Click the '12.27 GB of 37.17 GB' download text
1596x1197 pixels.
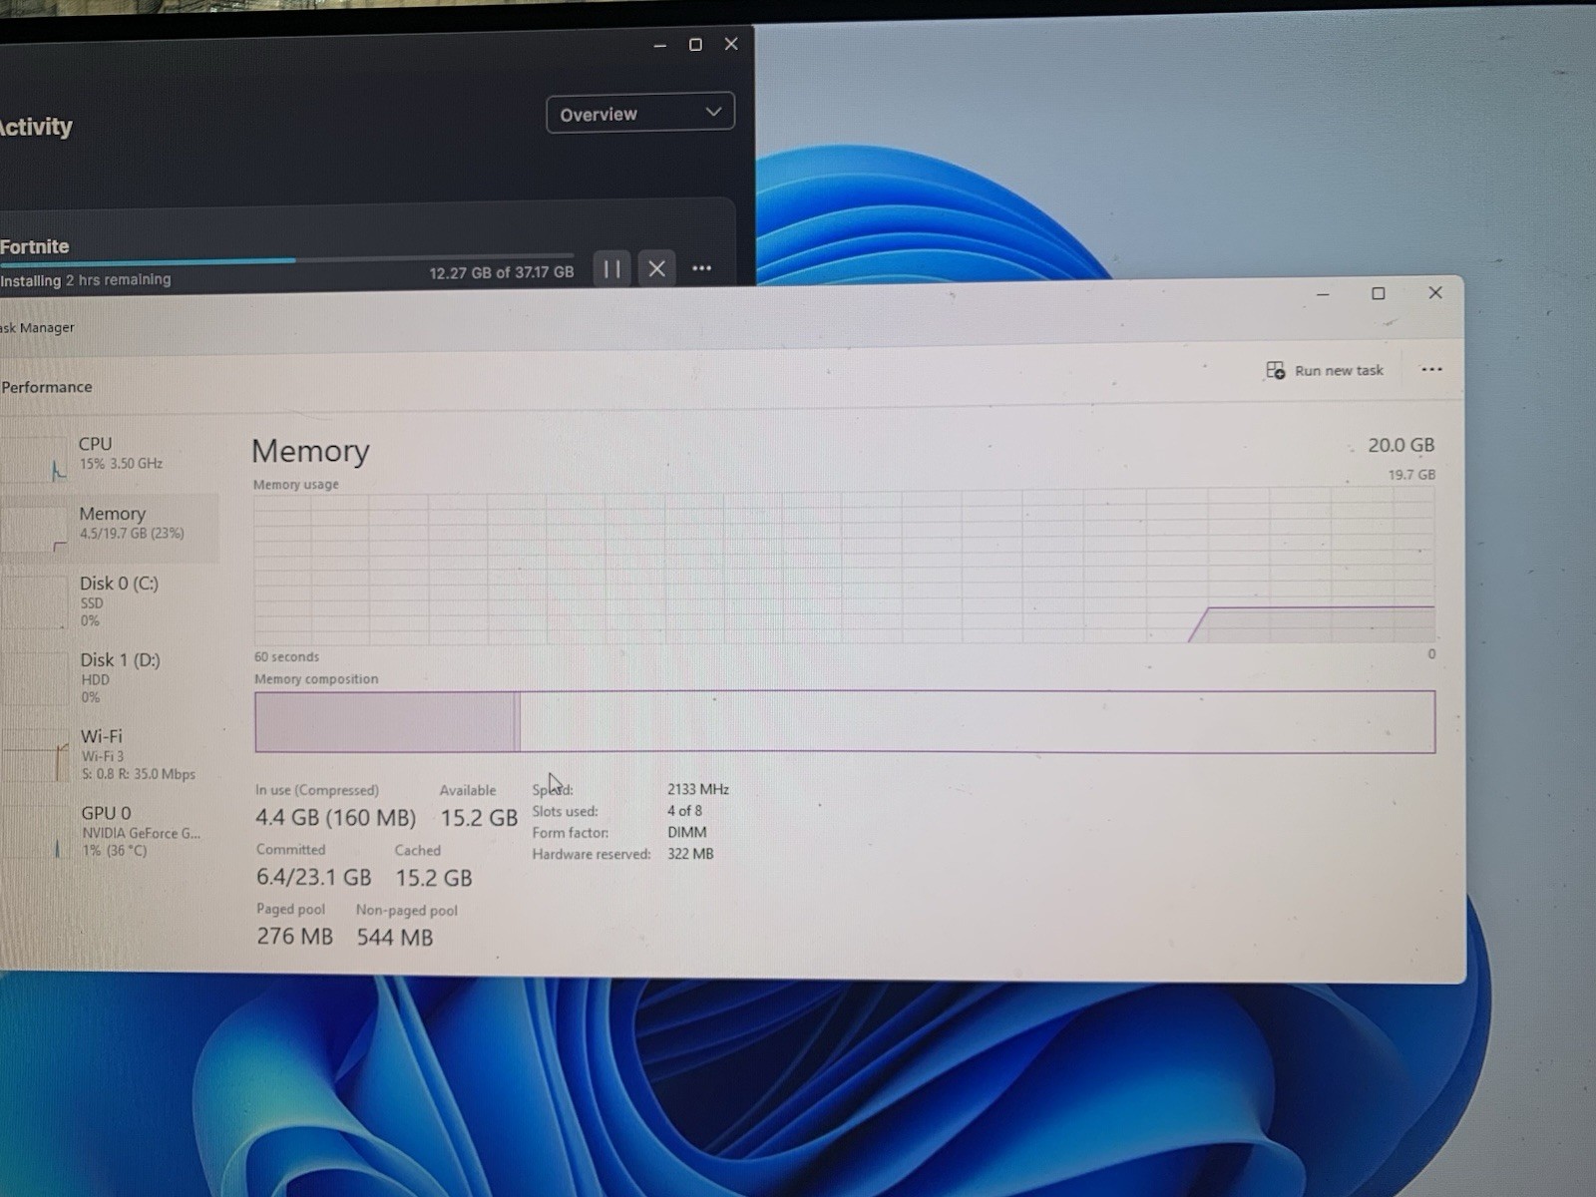click(x=502, y=272)
